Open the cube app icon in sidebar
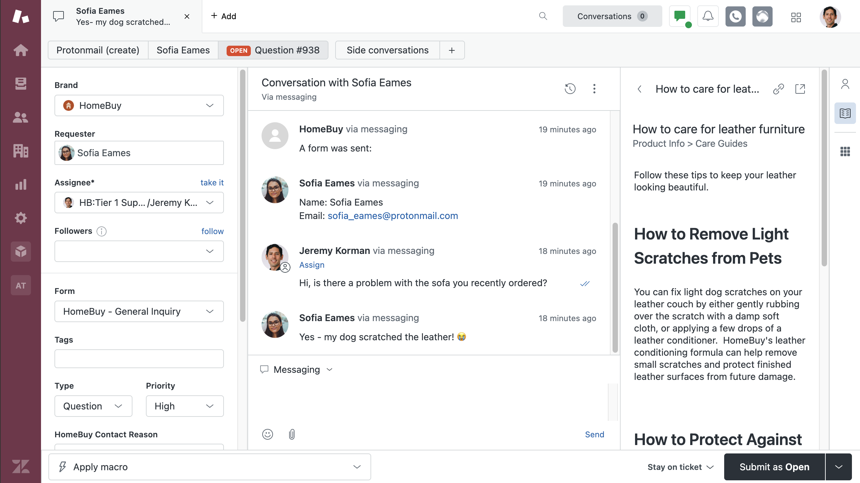The width and height of the screenshot is (860, 483). click(21, 252)
